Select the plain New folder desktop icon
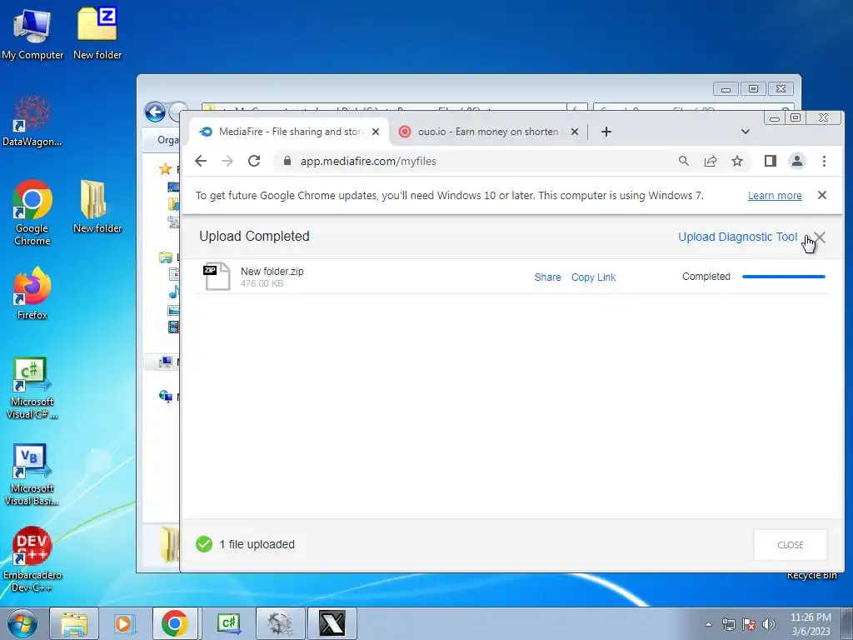This screenshot has width=853, height=640. (97, 207)
